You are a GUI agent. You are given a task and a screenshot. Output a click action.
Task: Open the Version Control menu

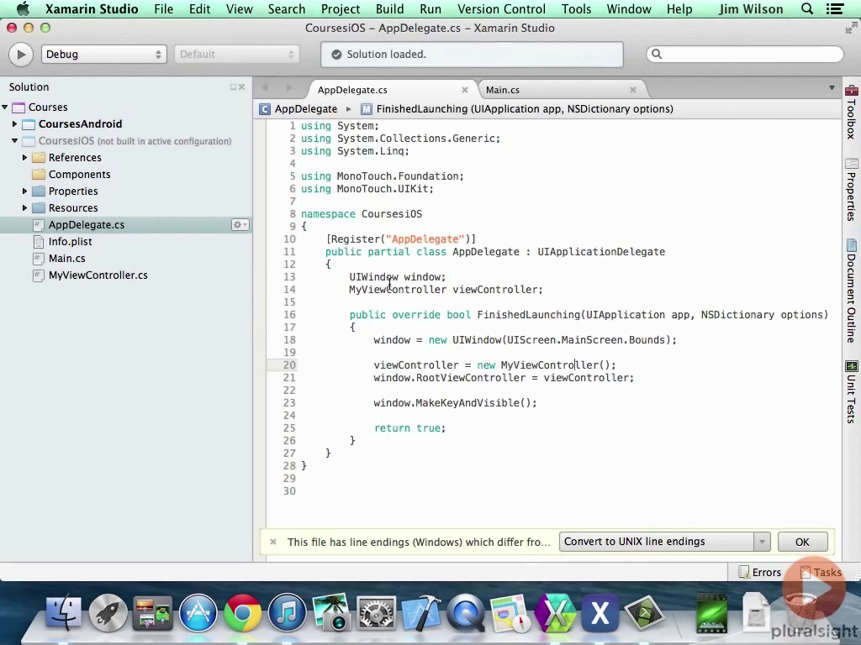501,9
